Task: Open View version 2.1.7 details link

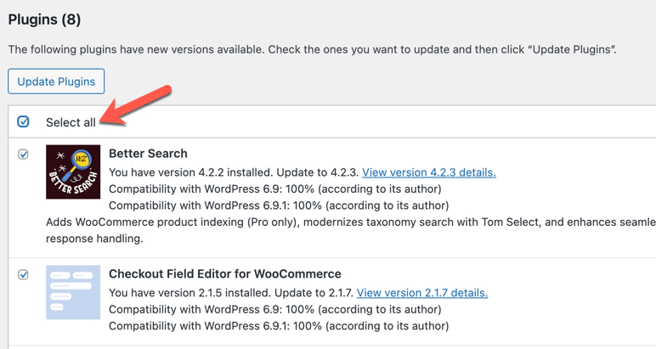Action: [421, 293]
